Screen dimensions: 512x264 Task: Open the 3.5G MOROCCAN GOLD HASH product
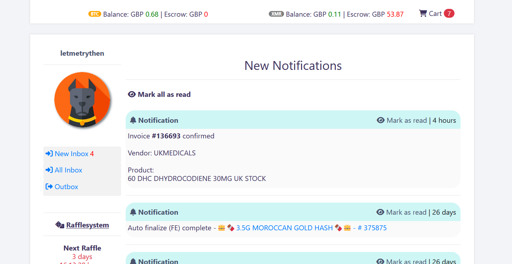(x=284, y=228)
